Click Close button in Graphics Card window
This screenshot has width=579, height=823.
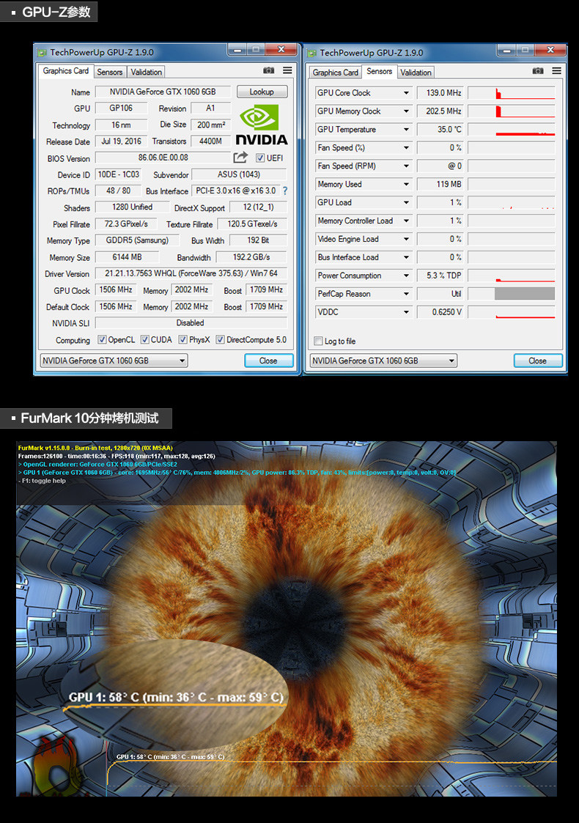click(x=268, y=361)
